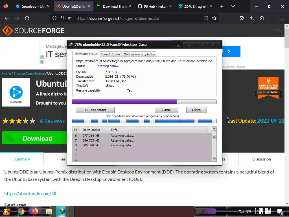Click the connections progress segment bar
Viewport: 289px width, 217px height.
[x=144, y=121]
